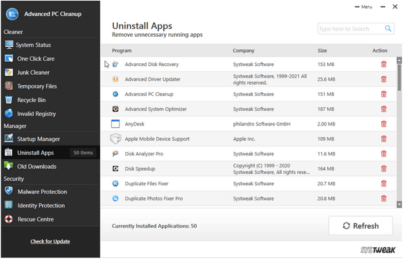This screenshot has width=406, height=260.
Task: Sort by Program column header
Action: [x=122, y=51]
